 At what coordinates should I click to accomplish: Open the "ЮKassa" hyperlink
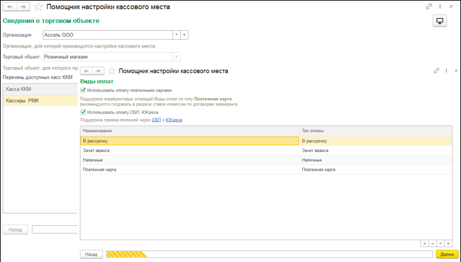[174, 119]
